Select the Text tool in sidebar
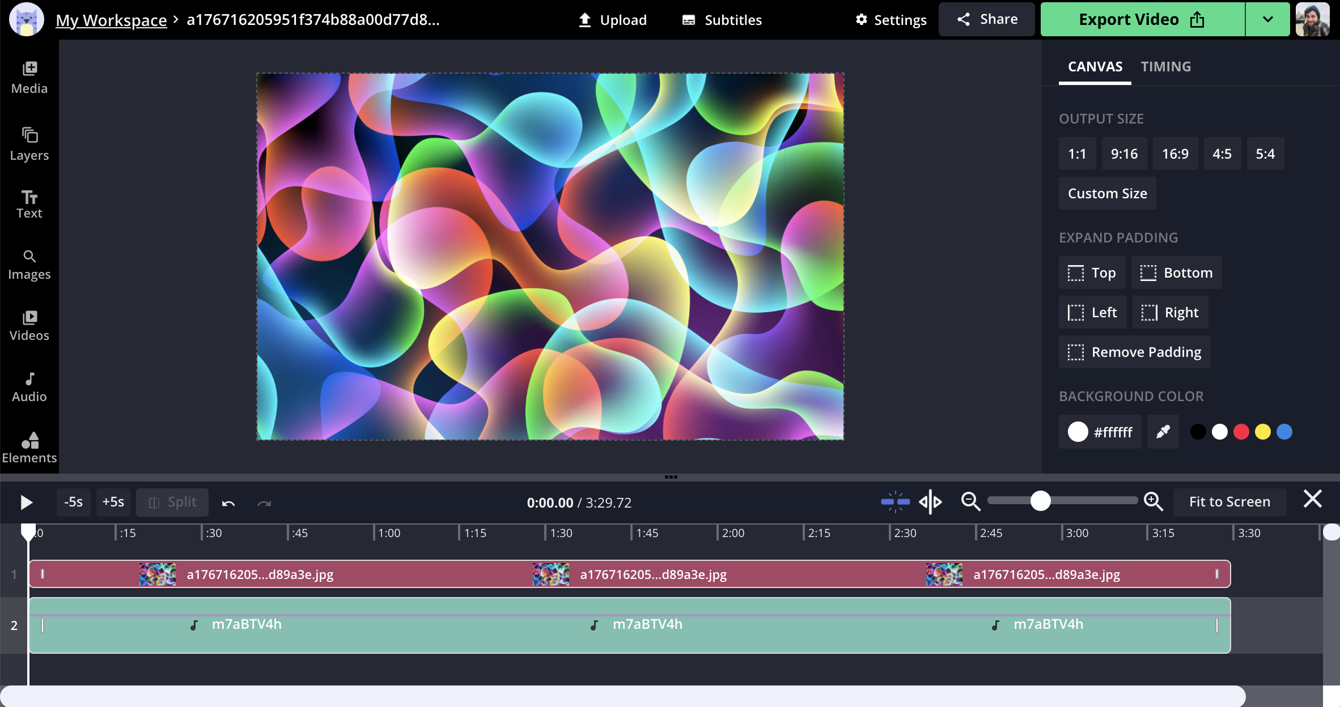1340x707 pixels. point(29,205)
